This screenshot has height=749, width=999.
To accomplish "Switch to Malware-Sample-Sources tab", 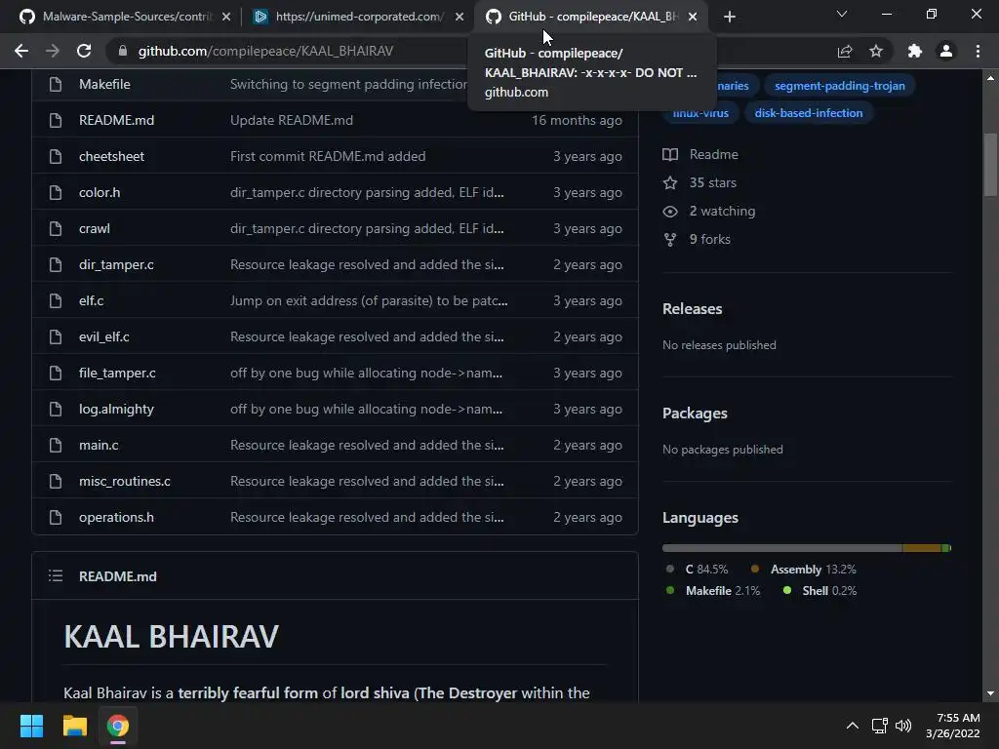I will click(x=124, y=17).
